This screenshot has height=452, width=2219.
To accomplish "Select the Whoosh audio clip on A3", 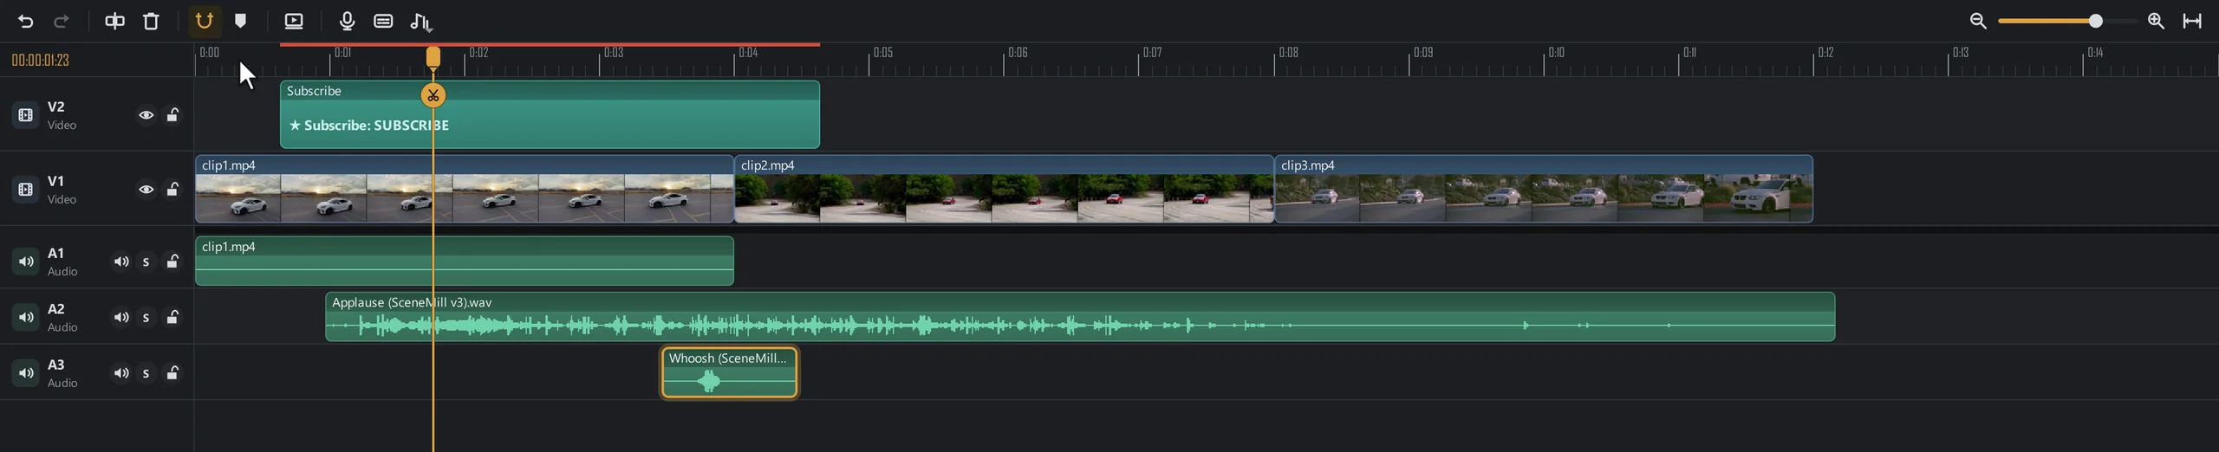I will (x=729, y=372).
